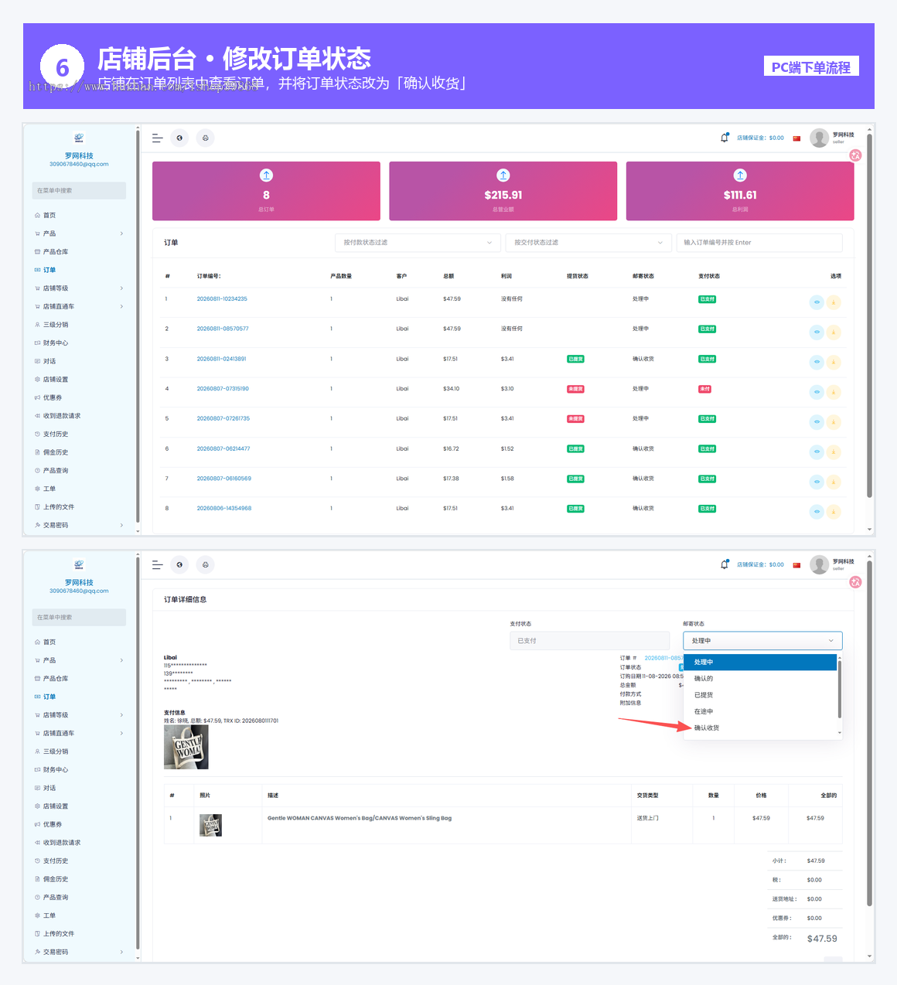
Task: Download invoice for order 20260807-06160569
Action: coord(834,482)
